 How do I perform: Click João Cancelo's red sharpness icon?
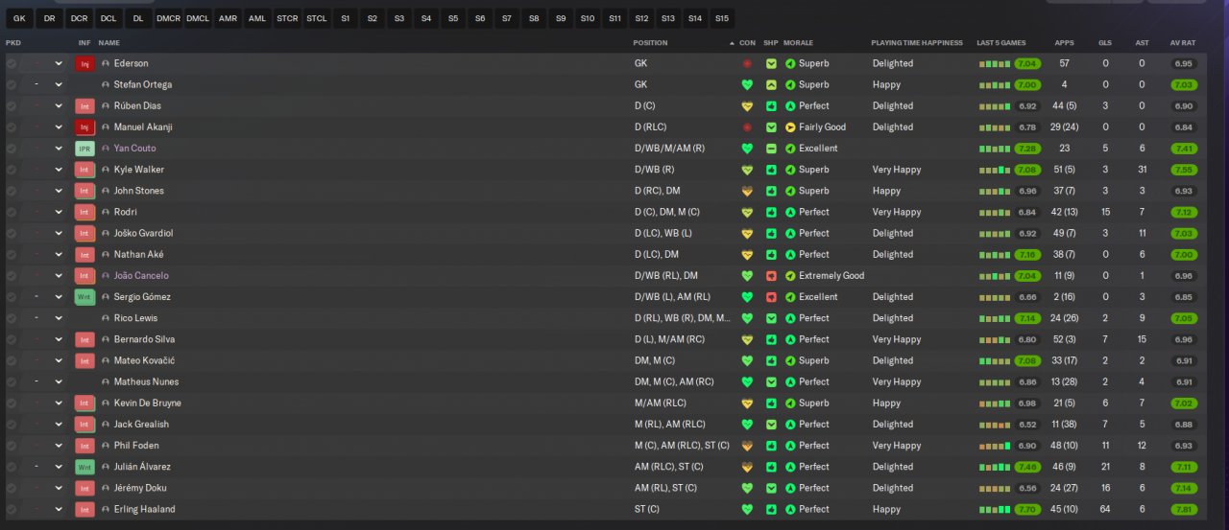(771, 275)
